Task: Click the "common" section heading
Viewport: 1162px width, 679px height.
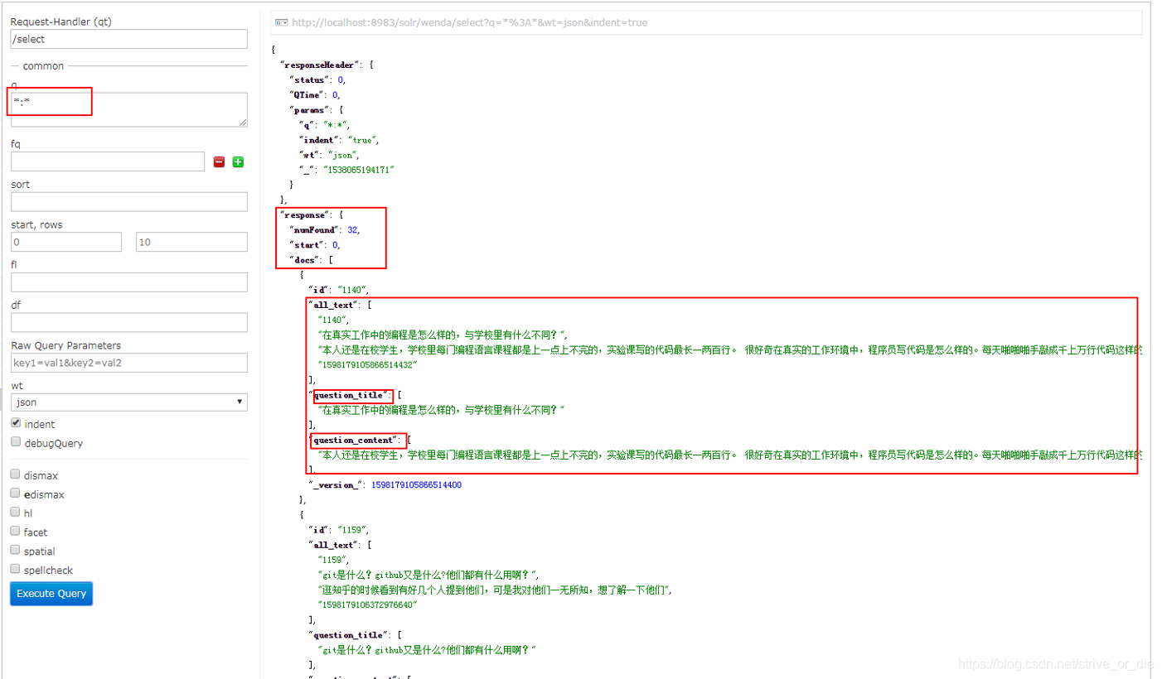Action: [43, 65]
